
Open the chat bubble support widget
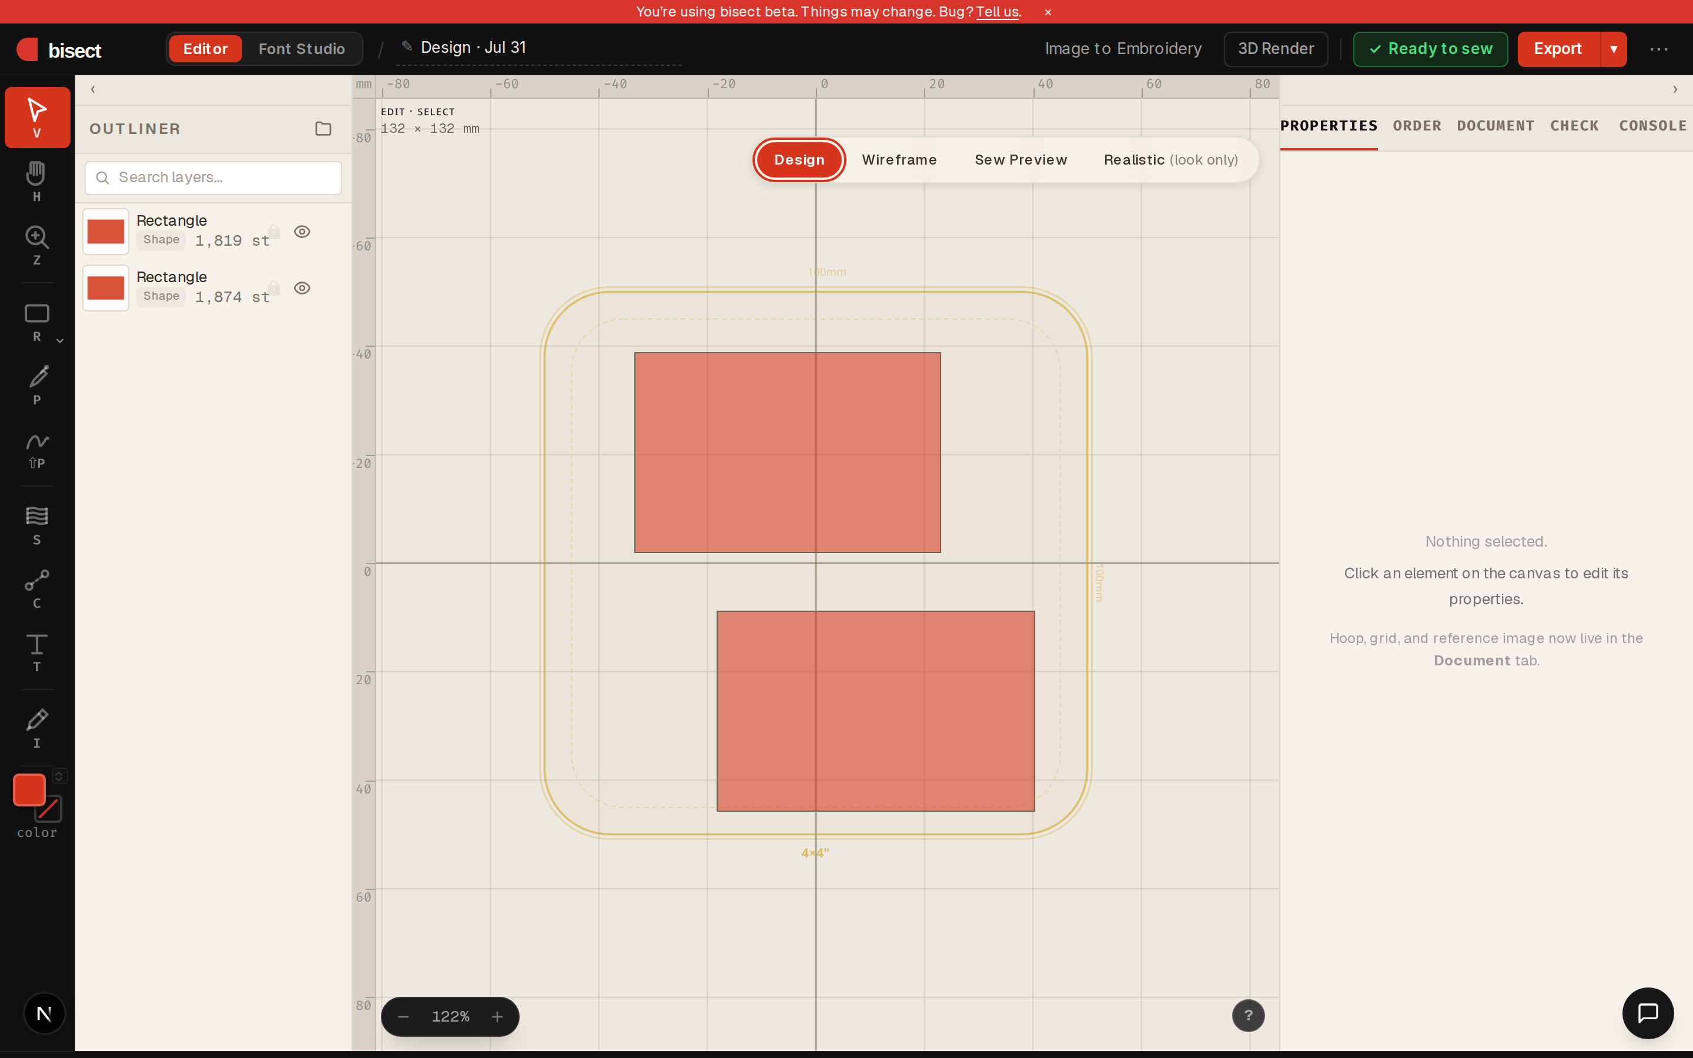1648,1013
